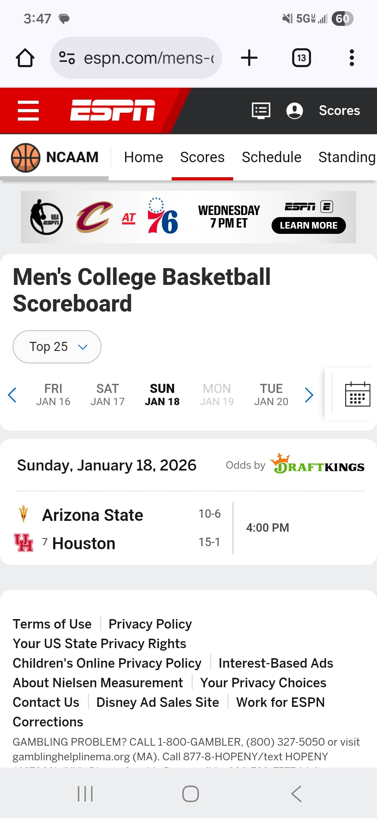
Task: Tap the browser home icon
Action: [25, 58]
